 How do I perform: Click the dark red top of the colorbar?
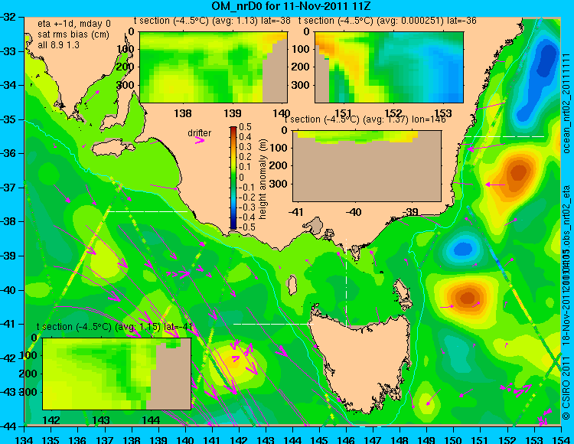(233, 129)
